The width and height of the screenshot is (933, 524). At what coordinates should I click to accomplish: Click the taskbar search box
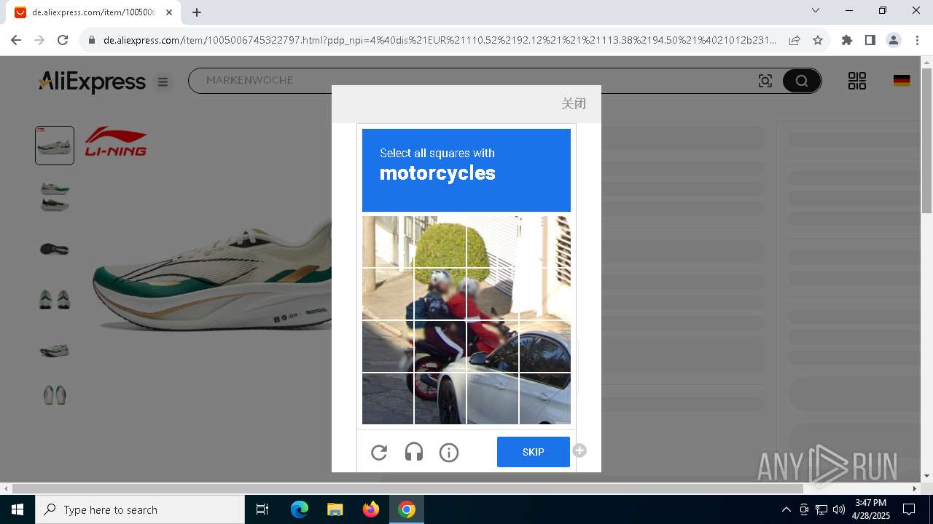(x=140, y=509)
